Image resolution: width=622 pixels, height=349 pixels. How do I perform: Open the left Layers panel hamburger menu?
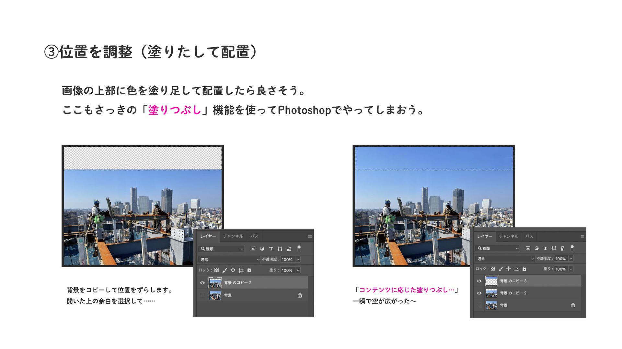(x=310, y=237)
